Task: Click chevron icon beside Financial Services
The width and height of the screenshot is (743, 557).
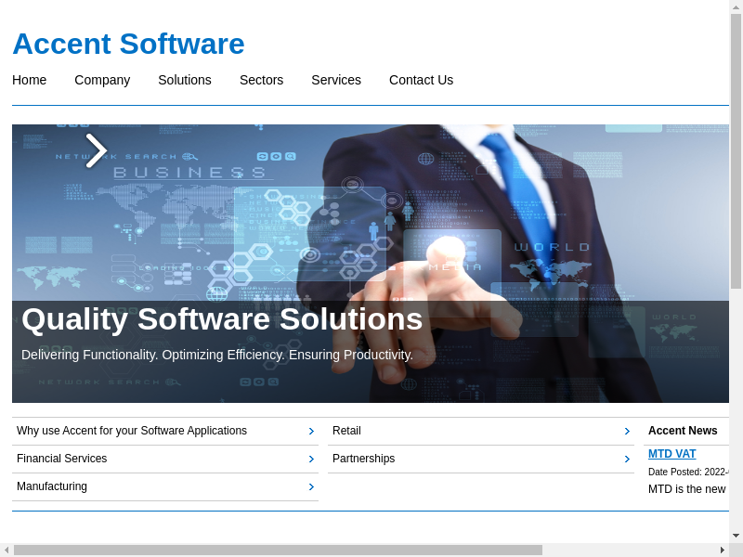Action: click(311, 459)
